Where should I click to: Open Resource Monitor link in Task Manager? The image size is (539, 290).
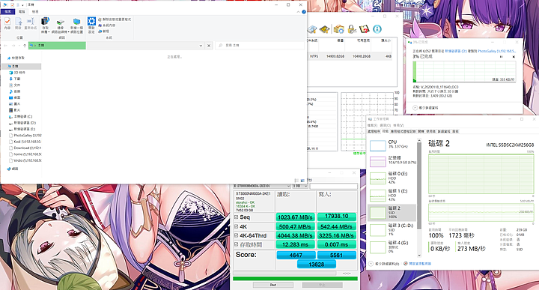417,264
